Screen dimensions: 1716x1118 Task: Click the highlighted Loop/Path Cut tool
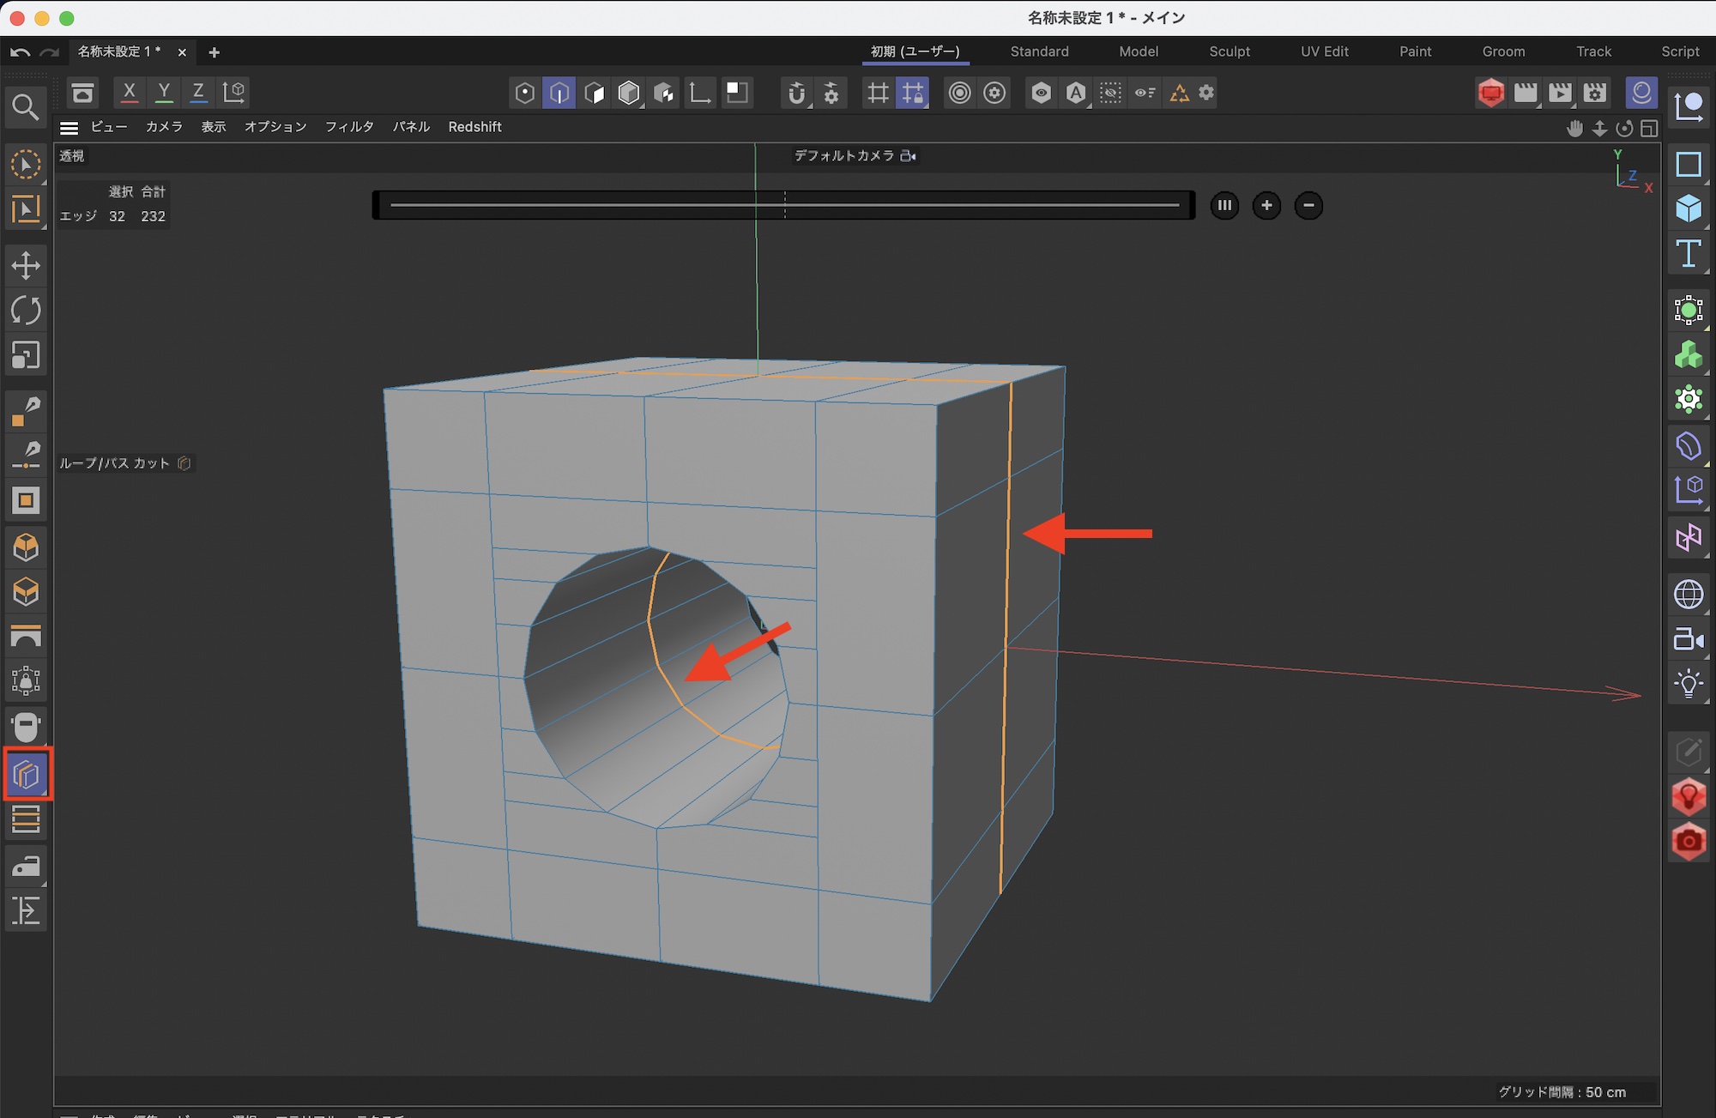(x=27, y=775)
